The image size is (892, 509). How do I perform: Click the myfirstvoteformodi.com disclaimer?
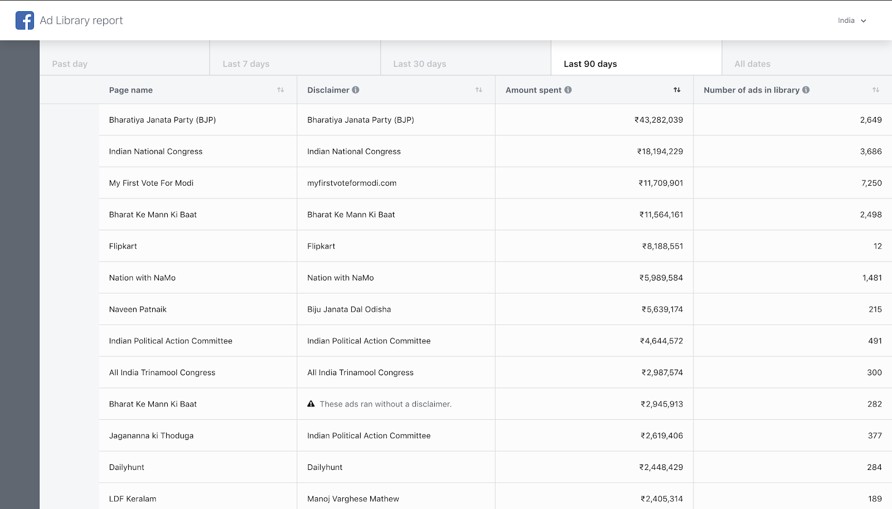click(x=352, y=183)
